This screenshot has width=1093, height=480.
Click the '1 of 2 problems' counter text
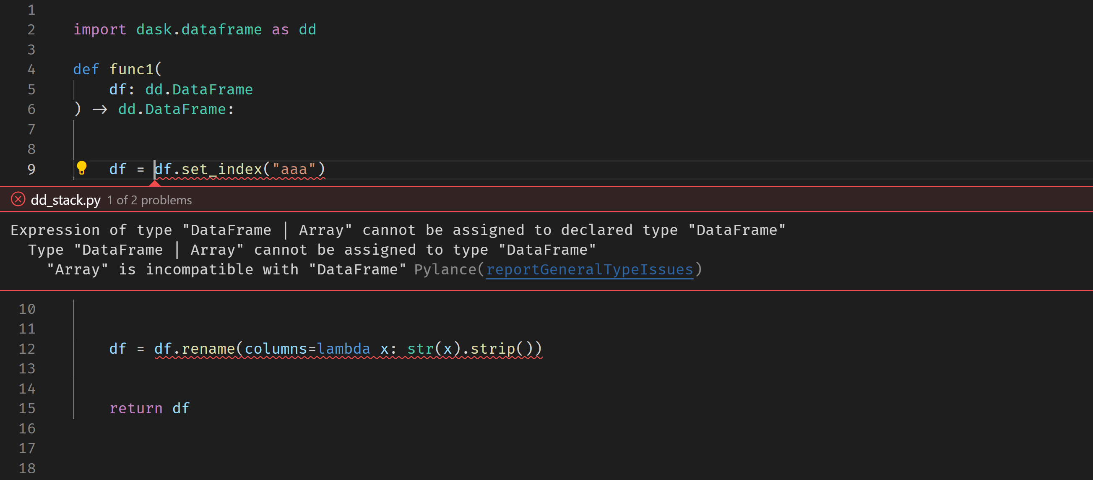tap(149, 200)
